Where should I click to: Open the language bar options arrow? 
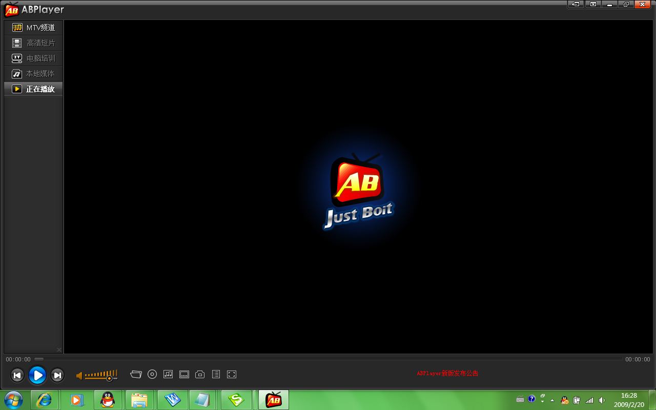click(x=543, y=402)
